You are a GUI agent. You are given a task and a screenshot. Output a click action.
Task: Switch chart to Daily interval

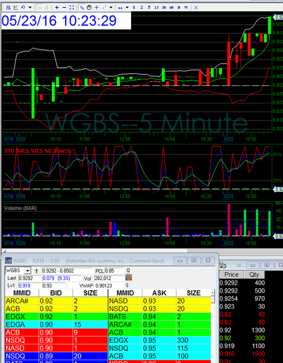178,8
